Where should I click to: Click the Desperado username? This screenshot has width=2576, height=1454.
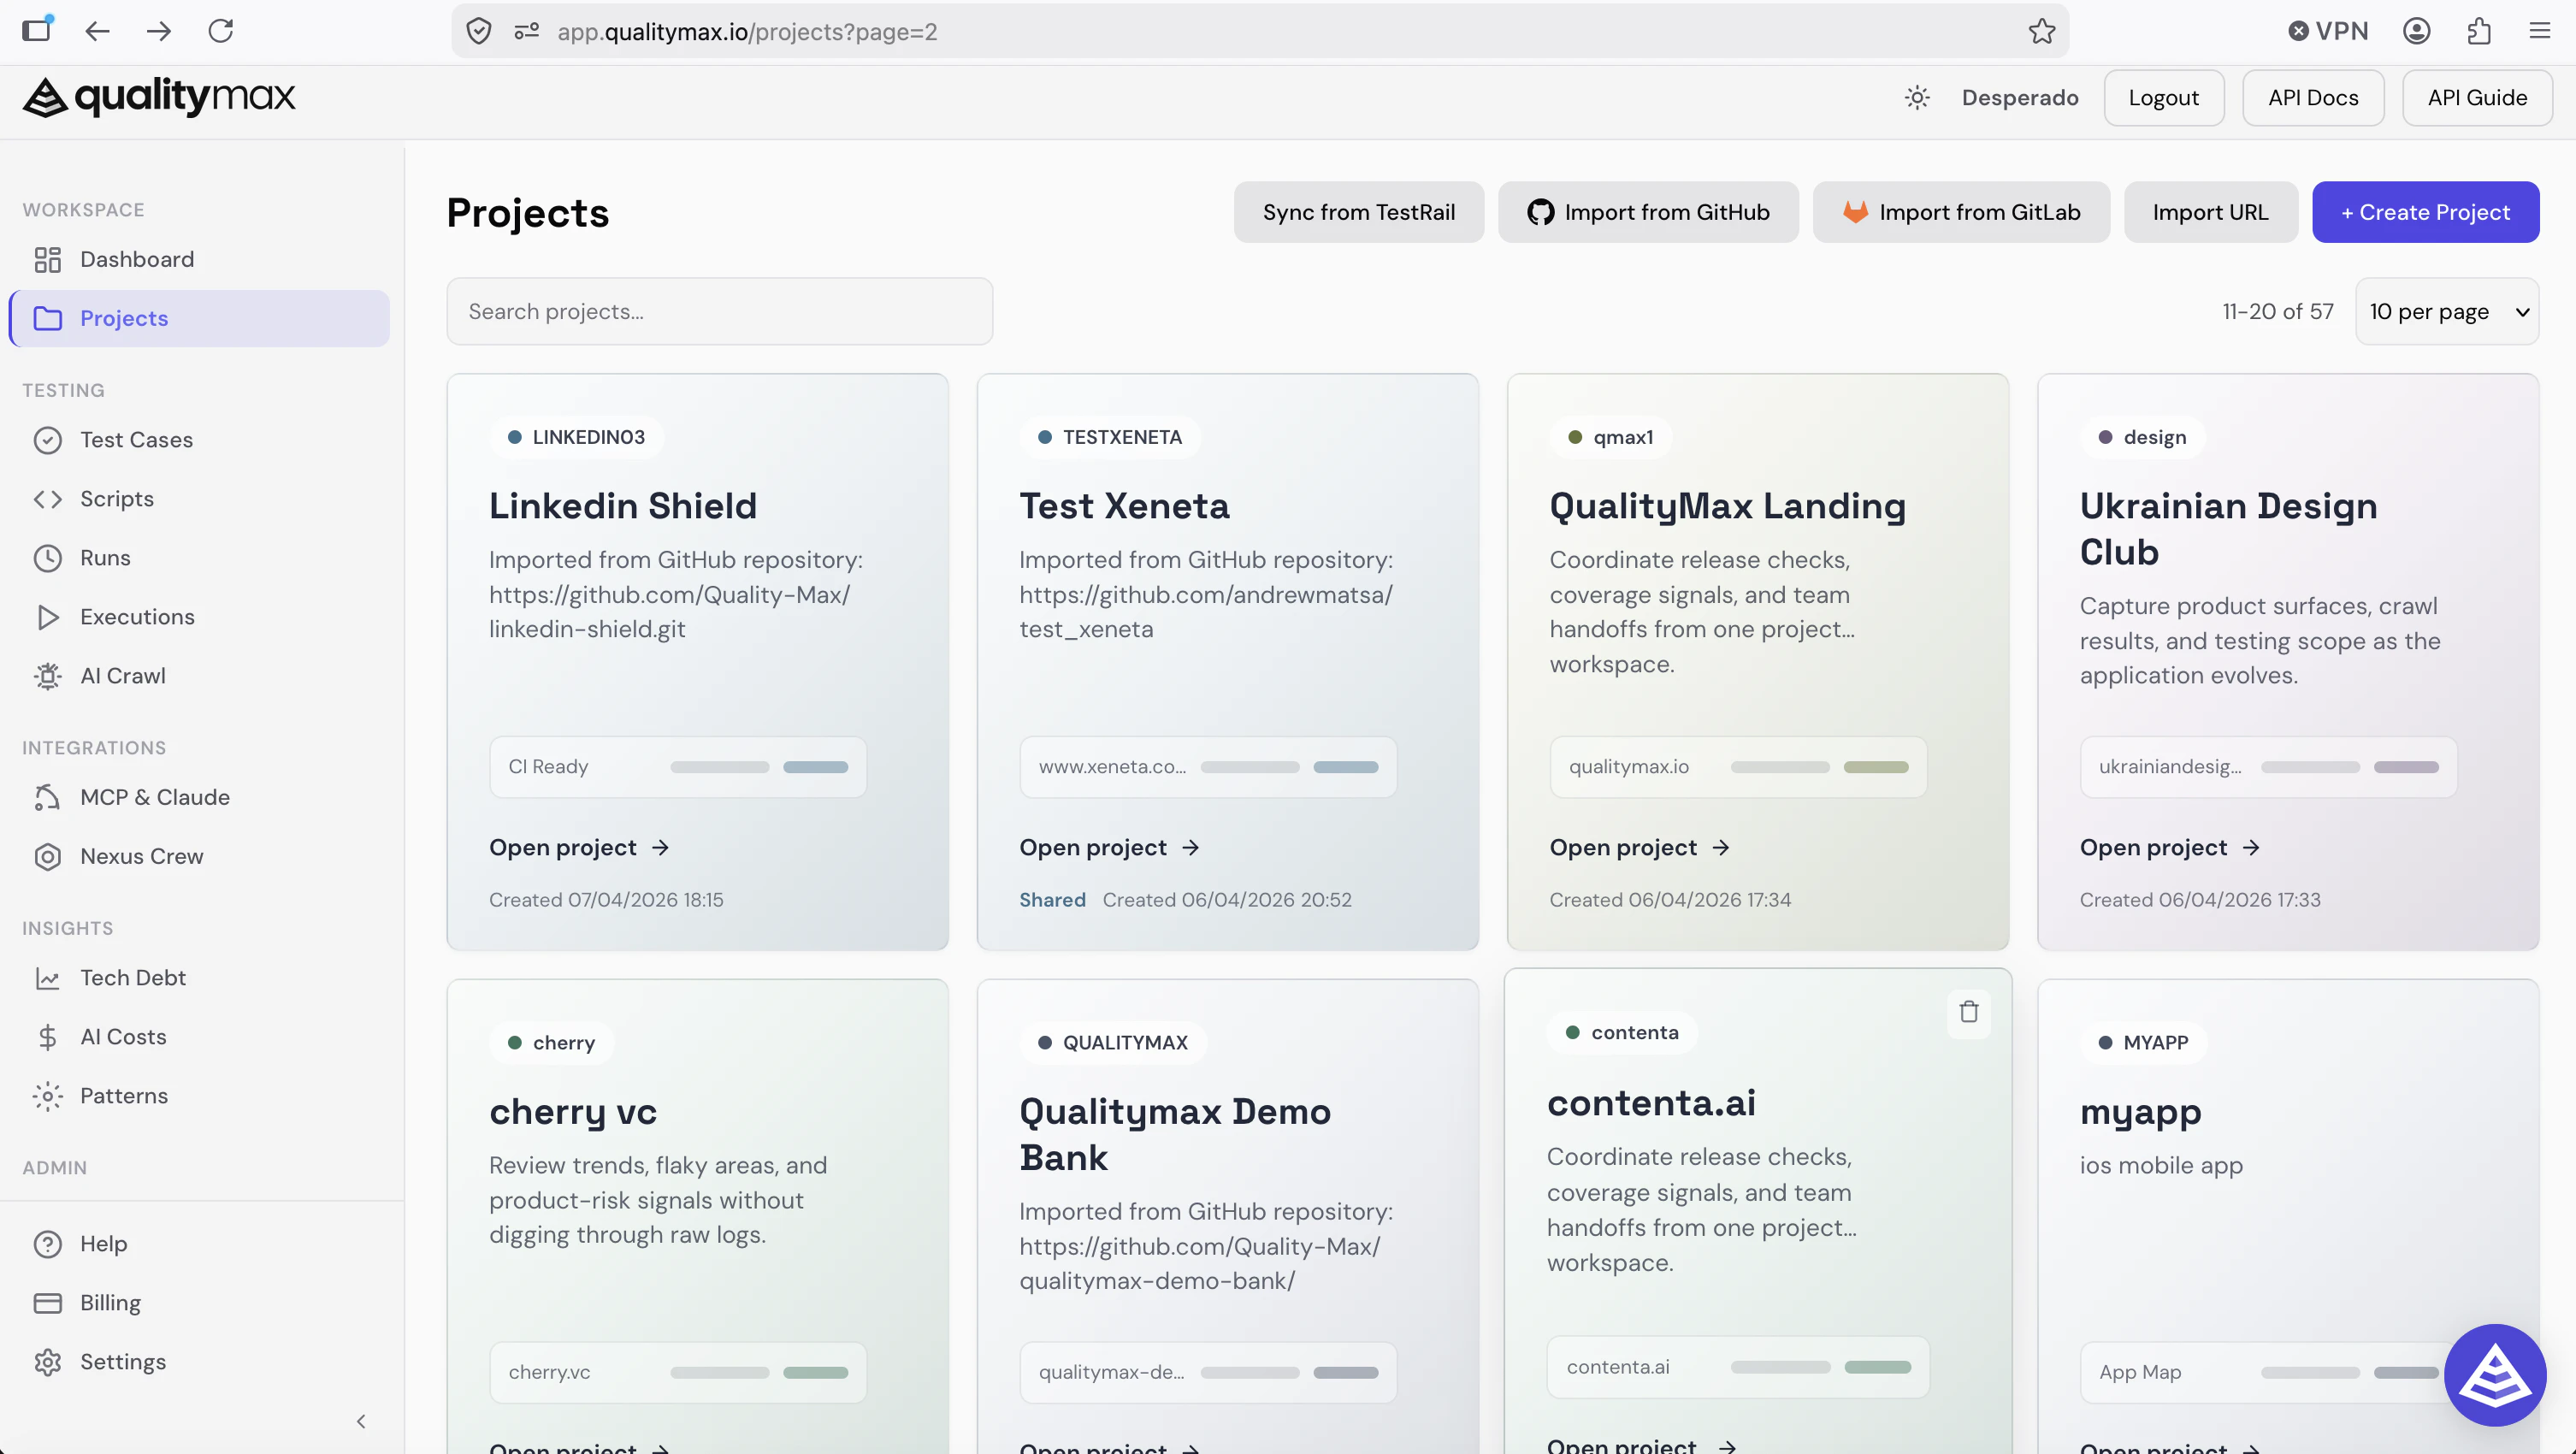point(2019,98)
